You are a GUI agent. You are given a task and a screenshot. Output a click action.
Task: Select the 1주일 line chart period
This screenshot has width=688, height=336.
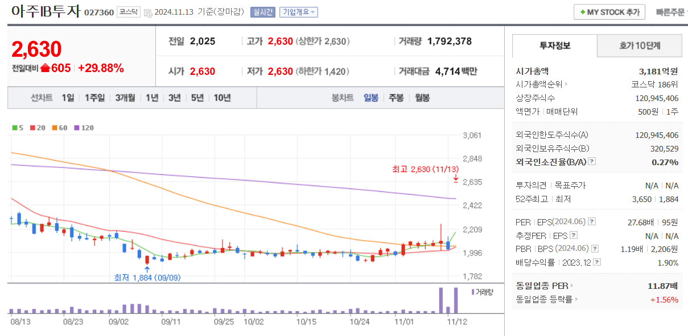[94, 98]
